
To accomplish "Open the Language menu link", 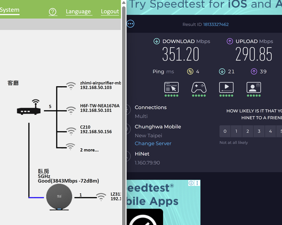I will 78,12.
